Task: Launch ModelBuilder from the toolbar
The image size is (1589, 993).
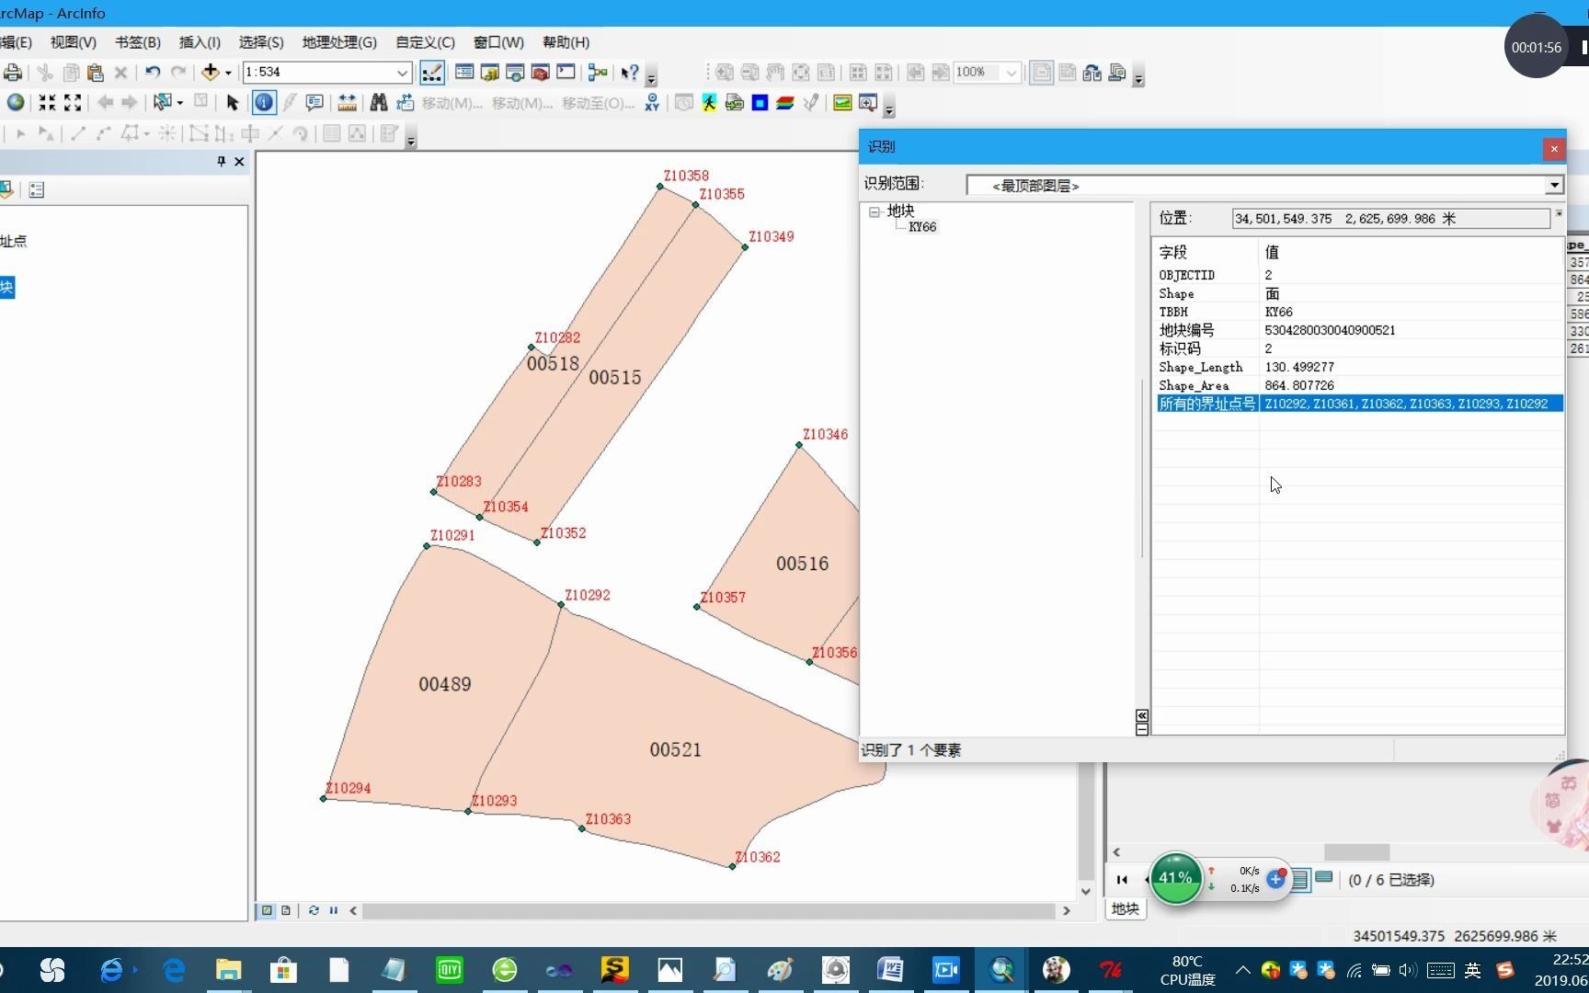Action: pyautogui.click(x=598, y=73)
